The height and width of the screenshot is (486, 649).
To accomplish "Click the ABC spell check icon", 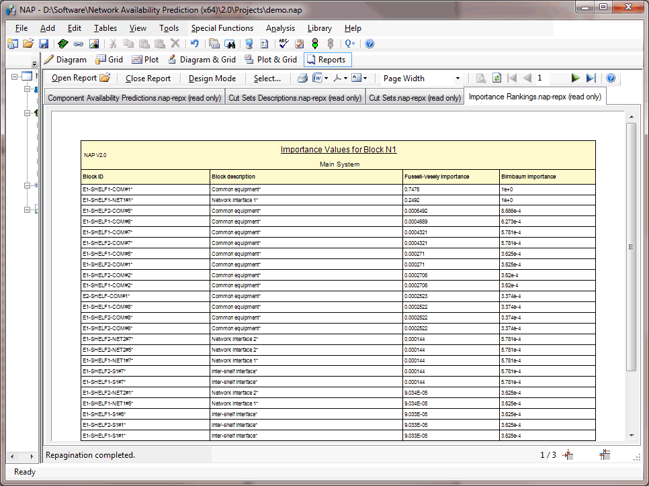I will tap(284, 44).
